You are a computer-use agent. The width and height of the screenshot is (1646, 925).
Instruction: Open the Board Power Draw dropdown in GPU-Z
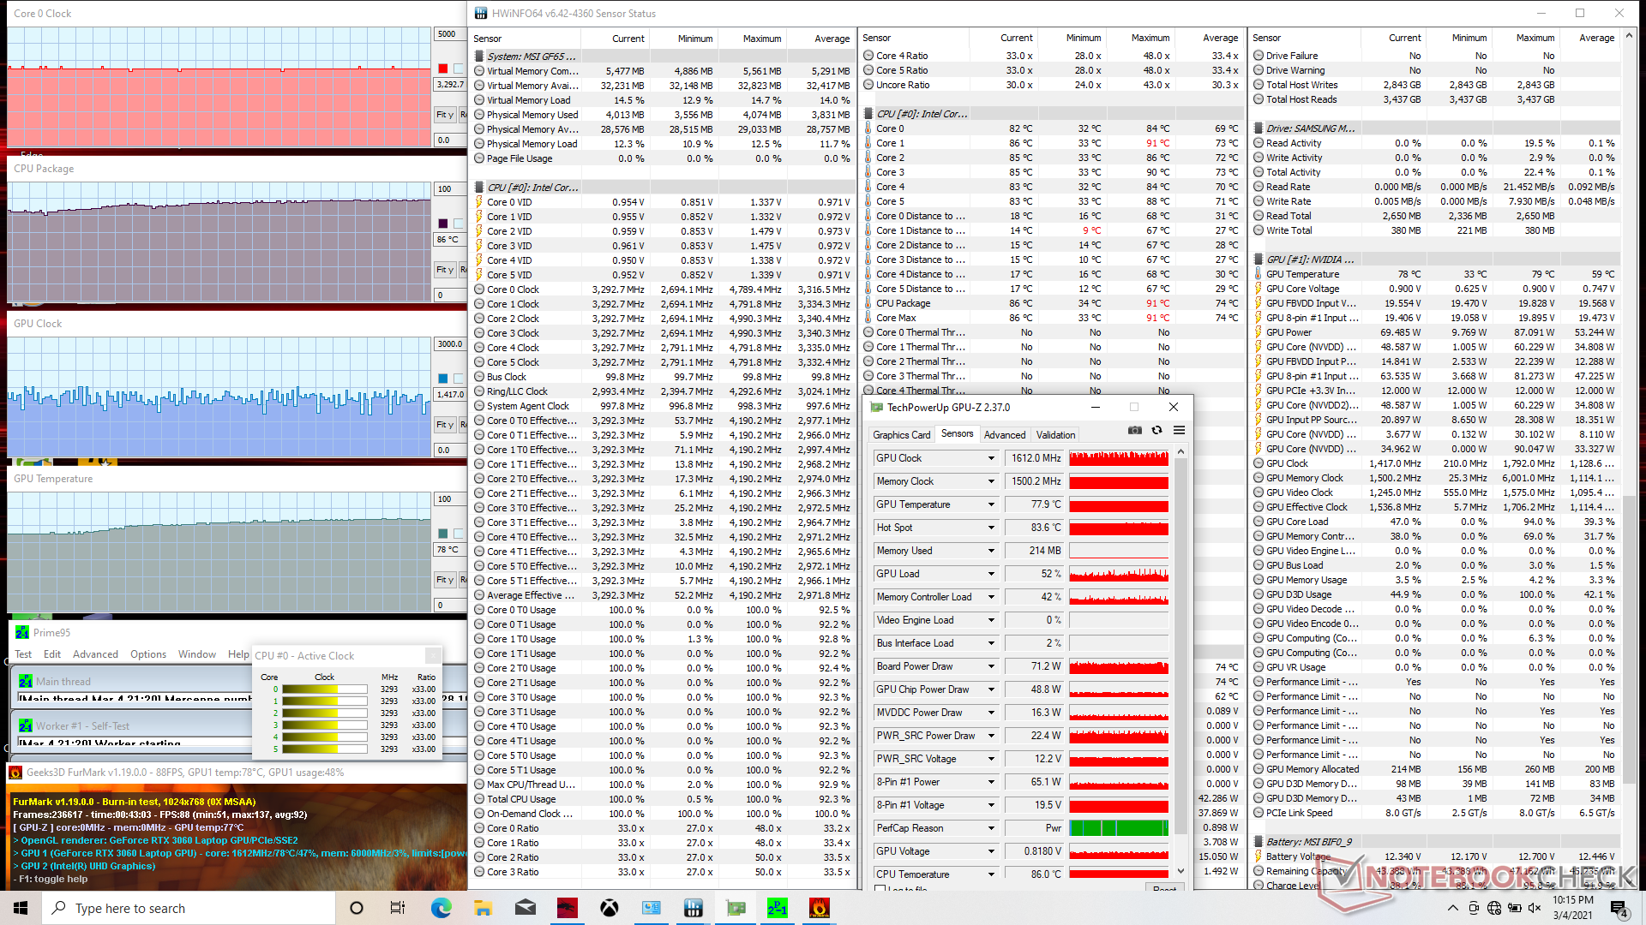(991, 666)
